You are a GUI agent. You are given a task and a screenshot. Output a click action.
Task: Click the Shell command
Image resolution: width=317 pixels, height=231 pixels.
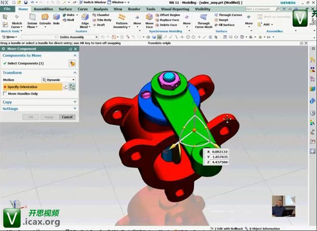(68, 20)
